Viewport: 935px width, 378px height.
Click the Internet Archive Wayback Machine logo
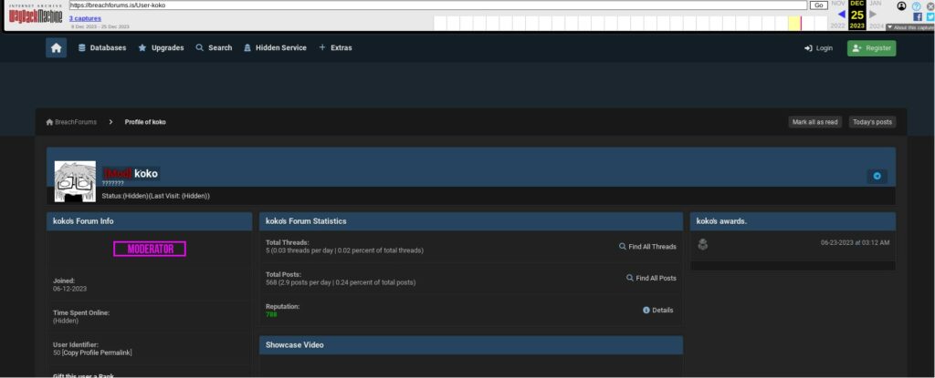(x=34, y=14)
